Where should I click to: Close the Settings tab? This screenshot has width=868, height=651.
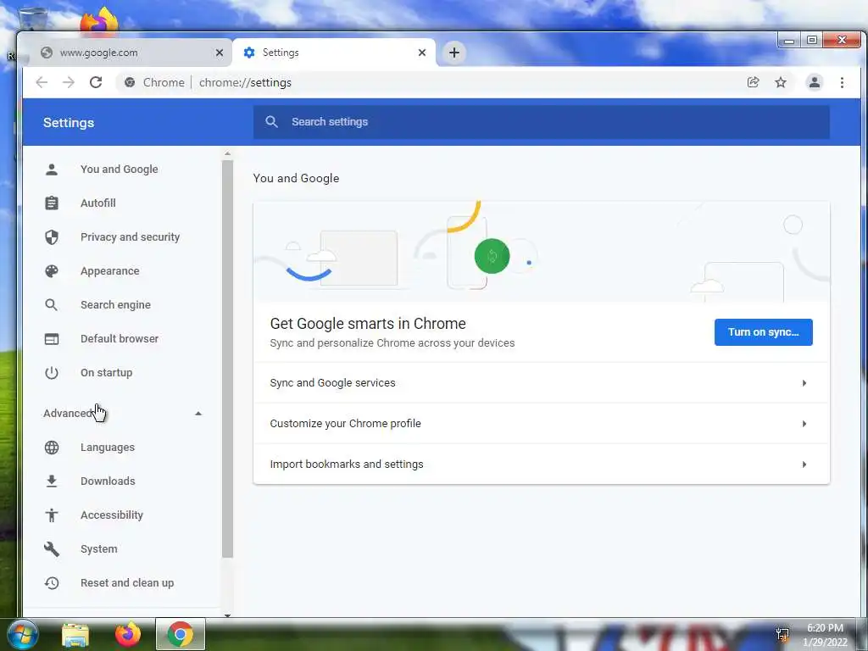[x=422, y=53]
